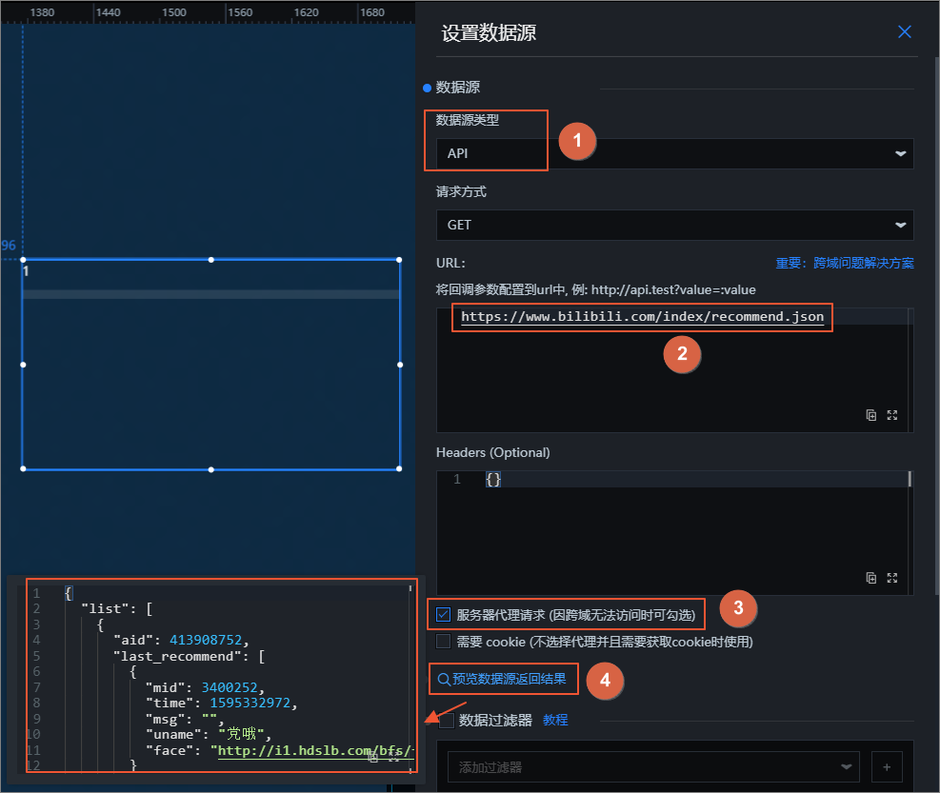Screen dimensions: 940x793
Task: Click the 1440 mark on the ruler
Action: pyautogui.click(x=108, y=12)
